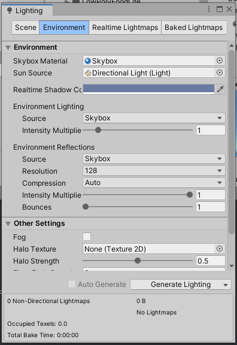The width and height of the screenshot is (237, 345).
Task: Open reflections Resolution dropdown
Action: click(154, 171)
